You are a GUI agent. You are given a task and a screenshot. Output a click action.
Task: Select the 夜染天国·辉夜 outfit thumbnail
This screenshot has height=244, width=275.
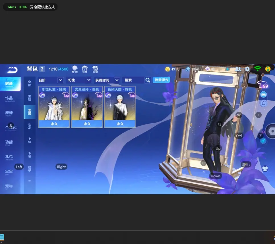click(x=120, y=106)
